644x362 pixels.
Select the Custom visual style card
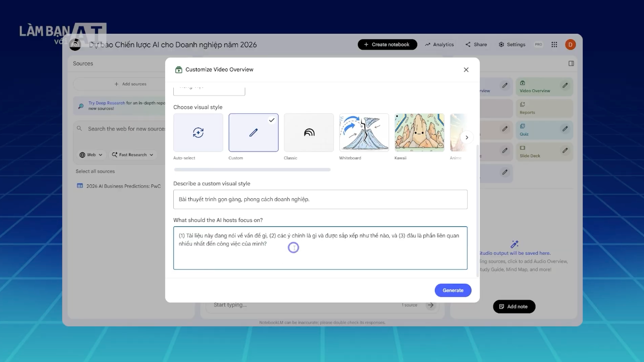click(x=253, y=133)
